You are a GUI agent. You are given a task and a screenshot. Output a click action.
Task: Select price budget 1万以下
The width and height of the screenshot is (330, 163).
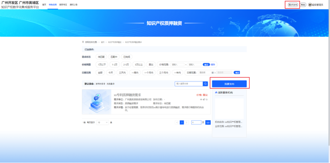[102, 64]
